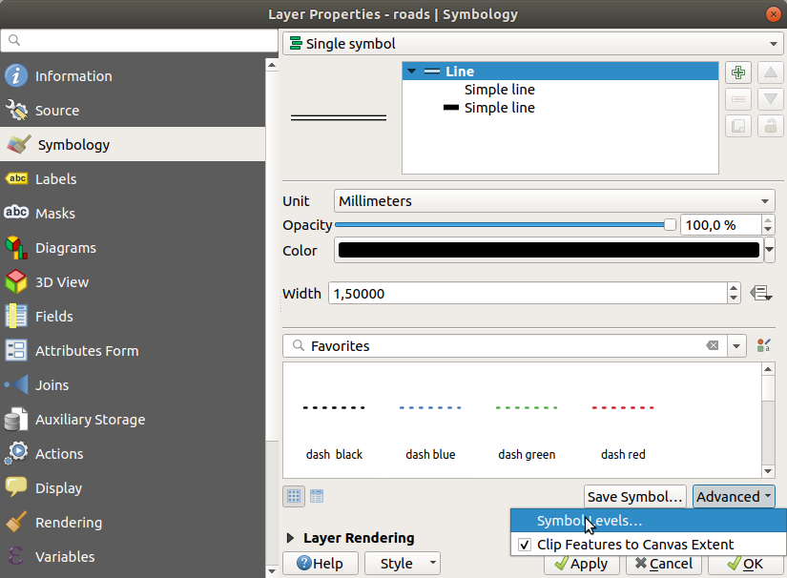This screenshot has width=787, height=578.
Task: Click the move symbol layer down arrow
Action: click(x=770, y=99)
